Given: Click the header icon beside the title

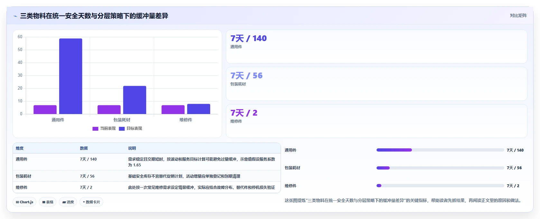Looking at the screenshot, I should (15, 16).
